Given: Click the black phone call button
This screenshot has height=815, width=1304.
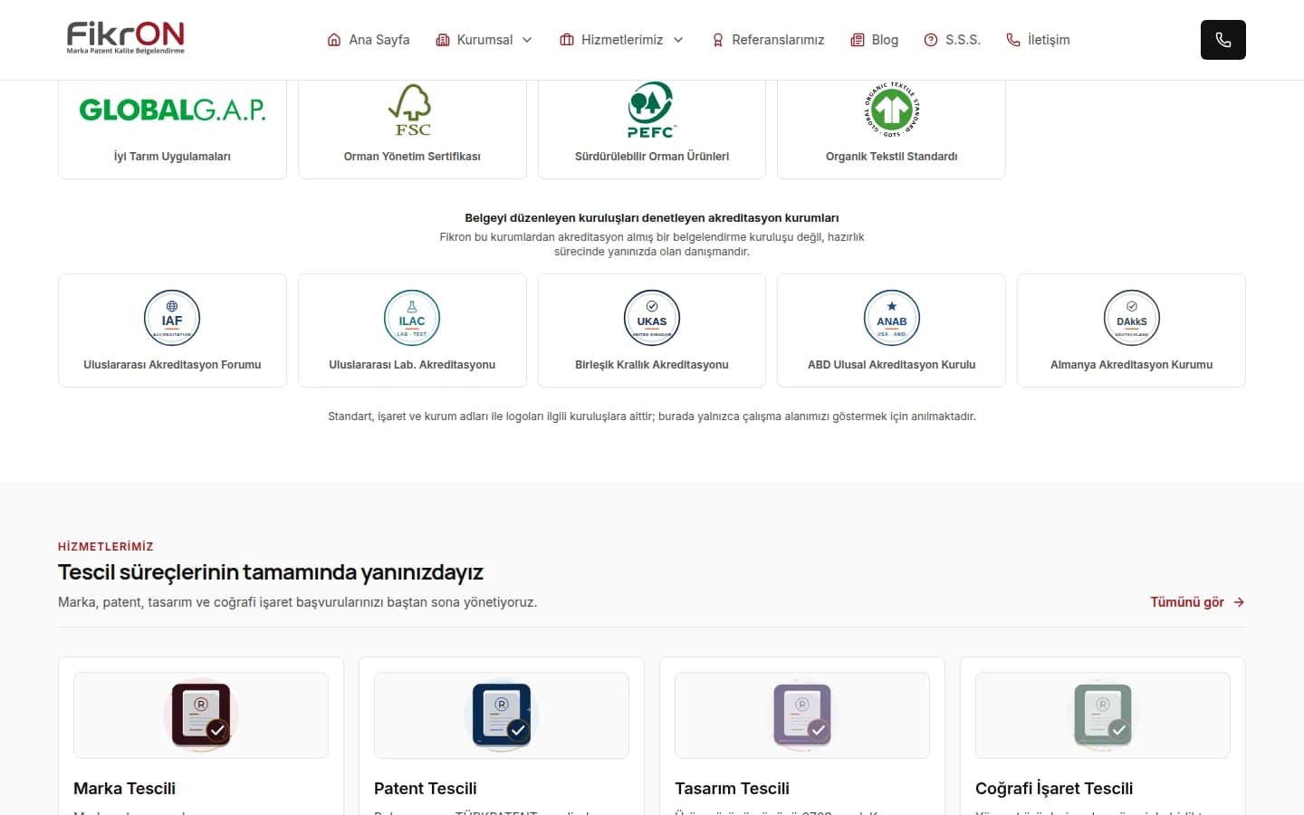Looking at the screenshot, I should [1223, 40].
